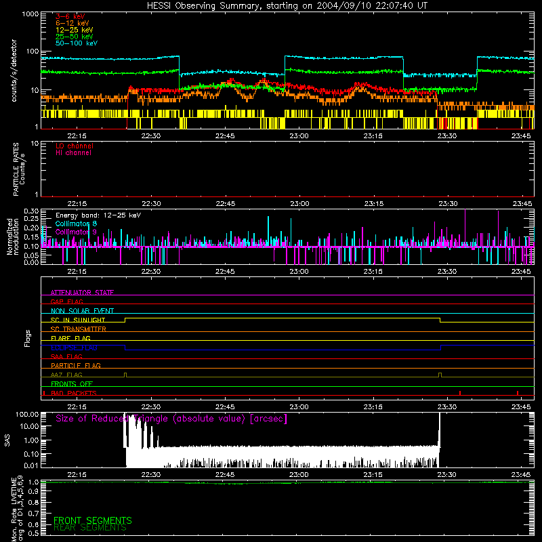542x542 pixels.
Task: Select the 6-12 keV legend label
Action: [72, 23]
